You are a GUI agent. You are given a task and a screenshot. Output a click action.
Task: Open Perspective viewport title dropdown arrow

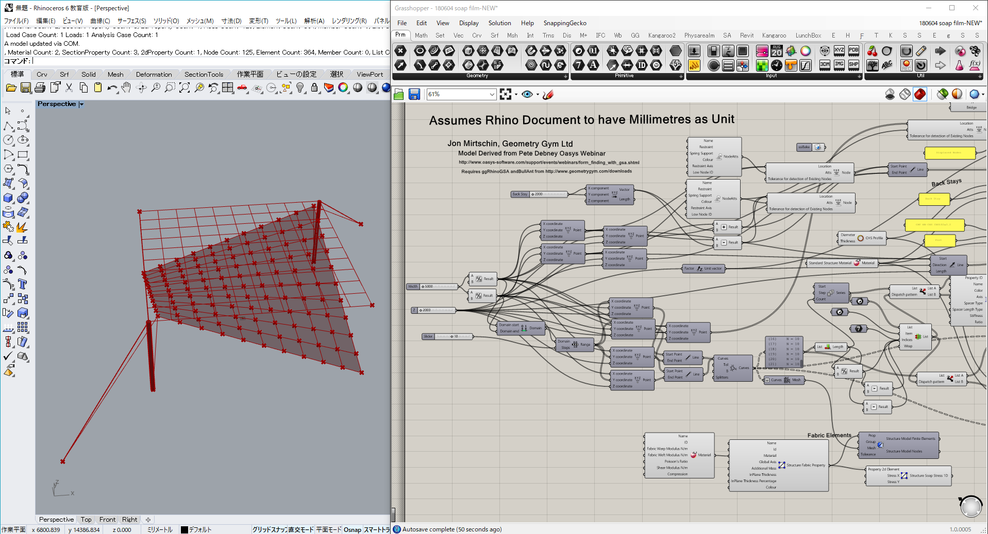coord(81,104)
